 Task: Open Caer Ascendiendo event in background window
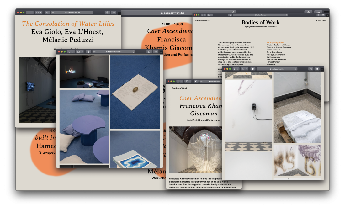(170, 31)
